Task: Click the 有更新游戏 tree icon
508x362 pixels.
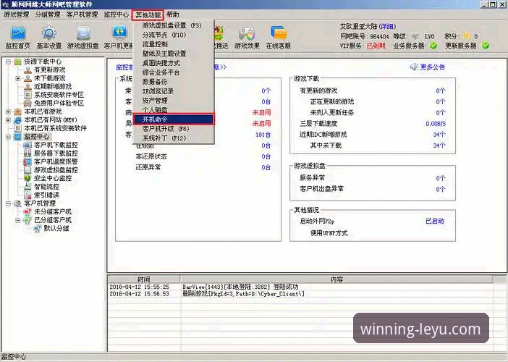Action: click(28, 70)
